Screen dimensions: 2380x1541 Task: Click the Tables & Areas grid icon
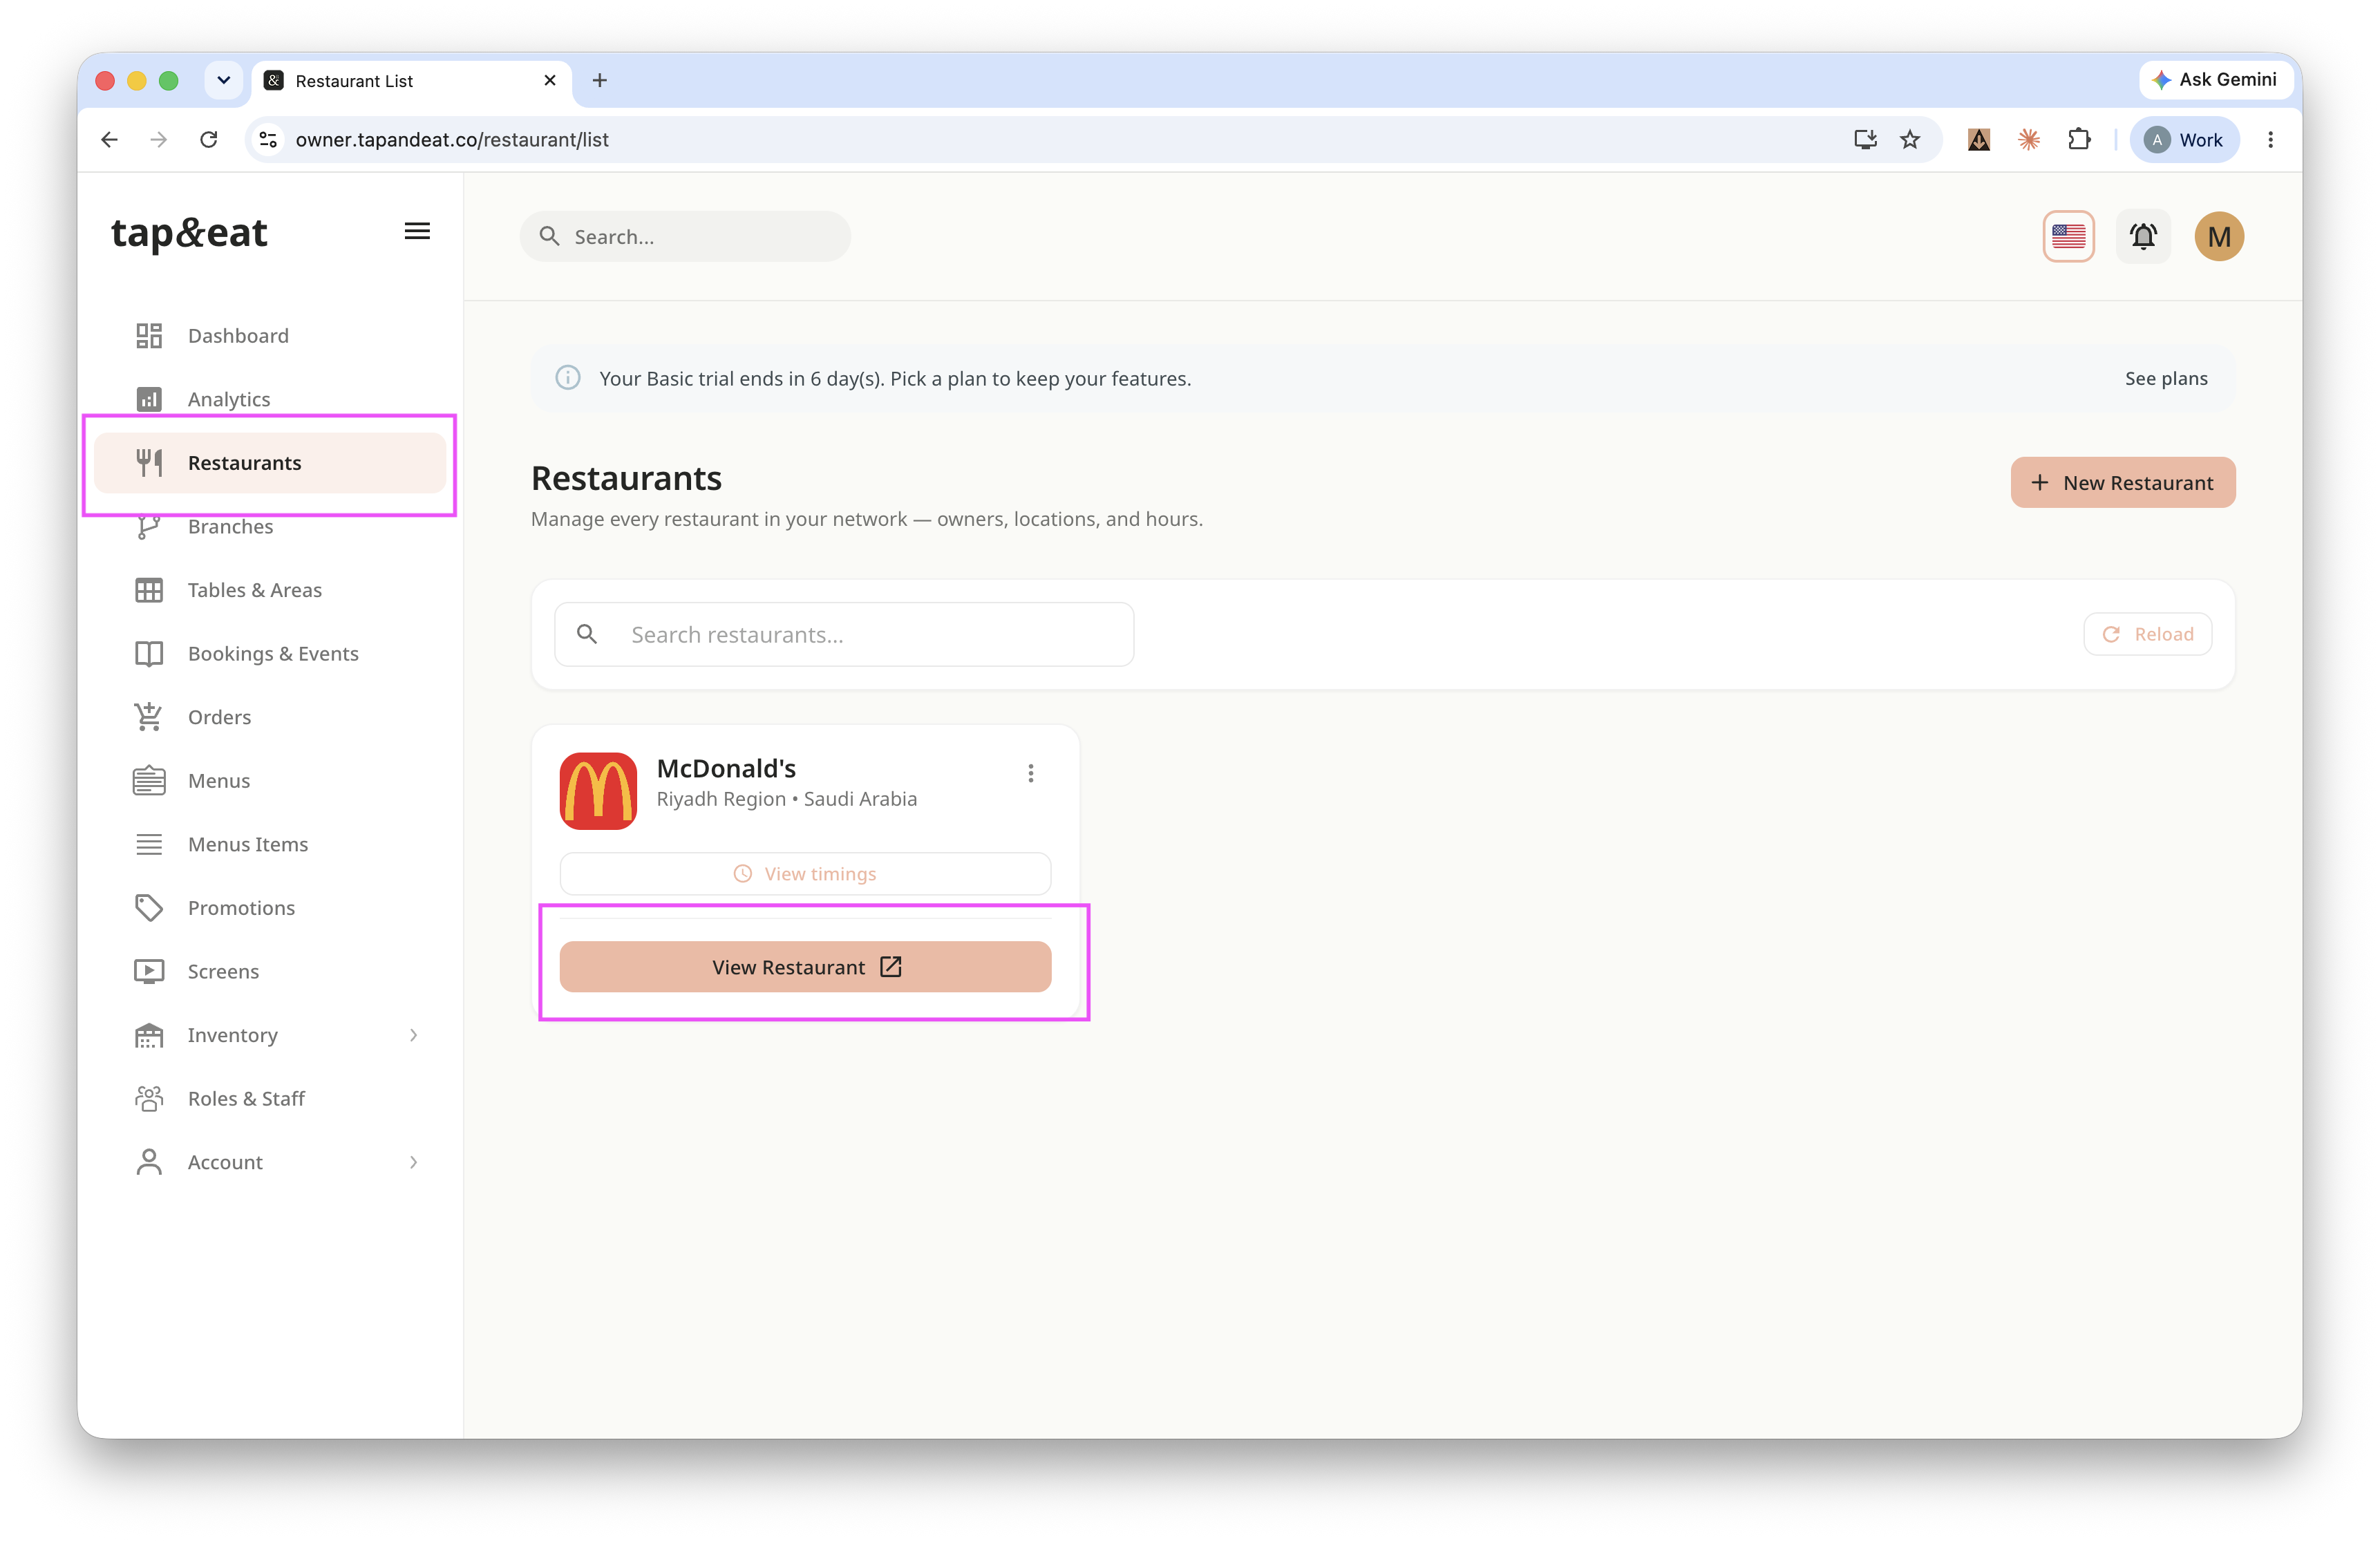[149, 590]
